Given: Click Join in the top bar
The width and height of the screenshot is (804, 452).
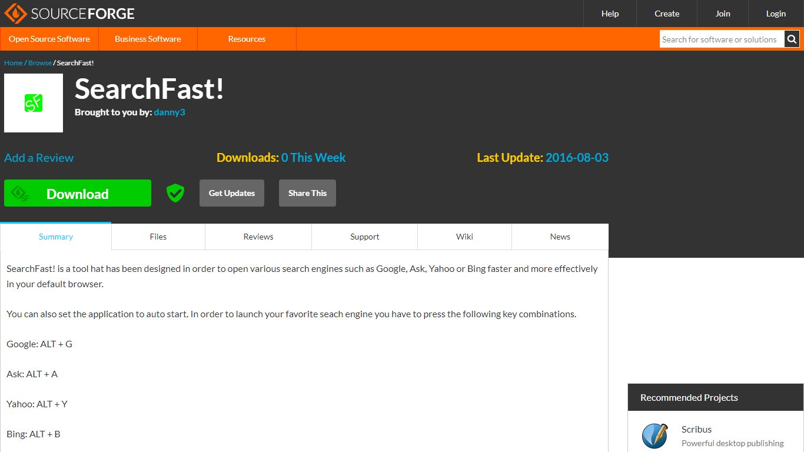Looking at the screenshot, I should pyautogui.click(x=723, y=14).
